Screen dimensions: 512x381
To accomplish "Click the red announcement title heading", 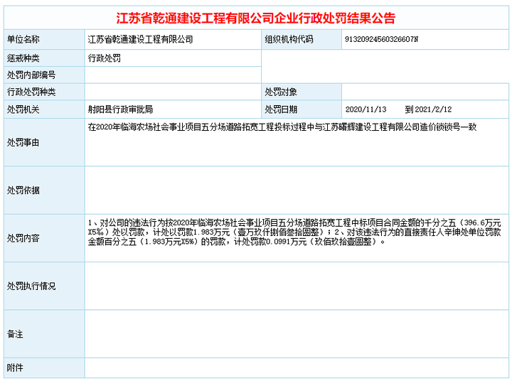I will (x=256, y=18).
